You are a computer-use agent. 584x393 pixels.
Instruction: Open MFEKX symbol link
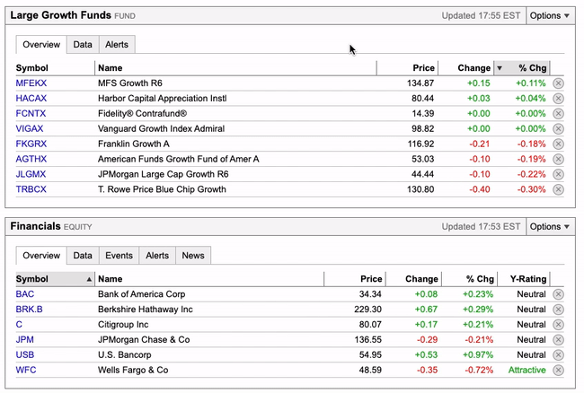pos(31,83)
